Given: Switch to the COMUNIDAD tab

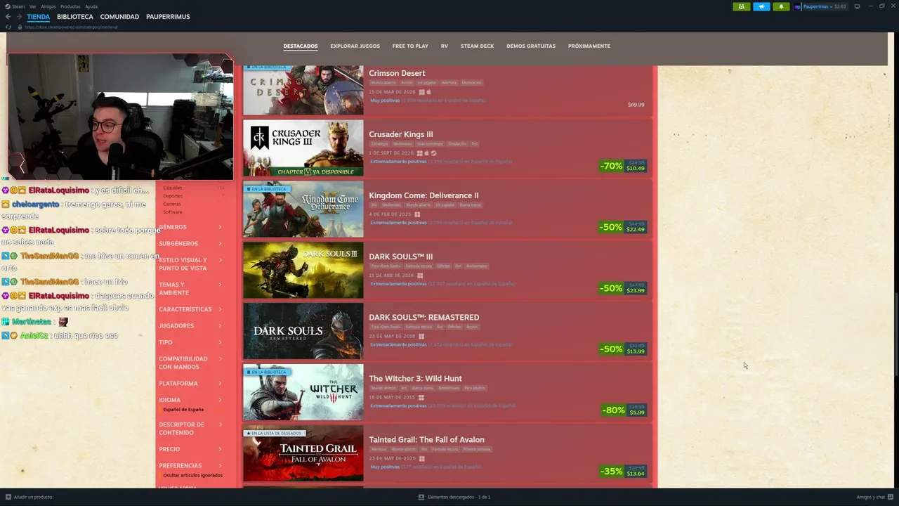Looking at the screenshot, I should click(x=119, y=17).
